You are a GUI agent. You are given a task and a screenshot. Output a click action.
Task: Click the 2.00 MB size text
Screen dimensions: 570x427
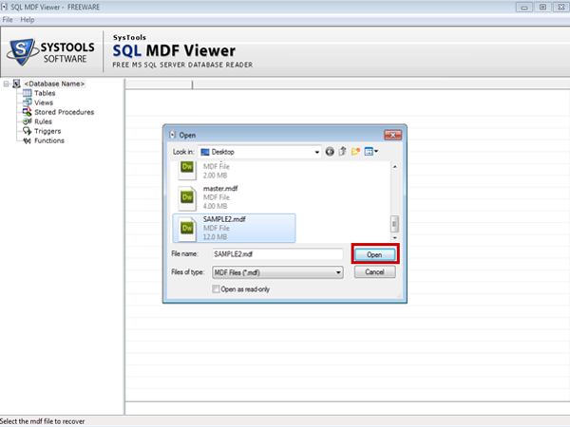(x=215, y=176)
